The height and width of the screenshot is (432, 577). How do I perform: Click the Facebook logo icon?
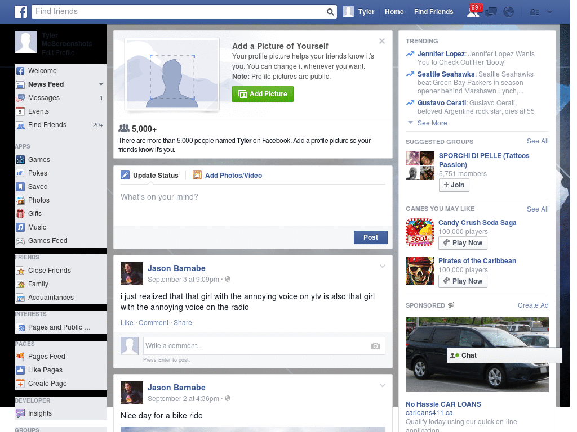pyautogui.click(x=21, y=12)
